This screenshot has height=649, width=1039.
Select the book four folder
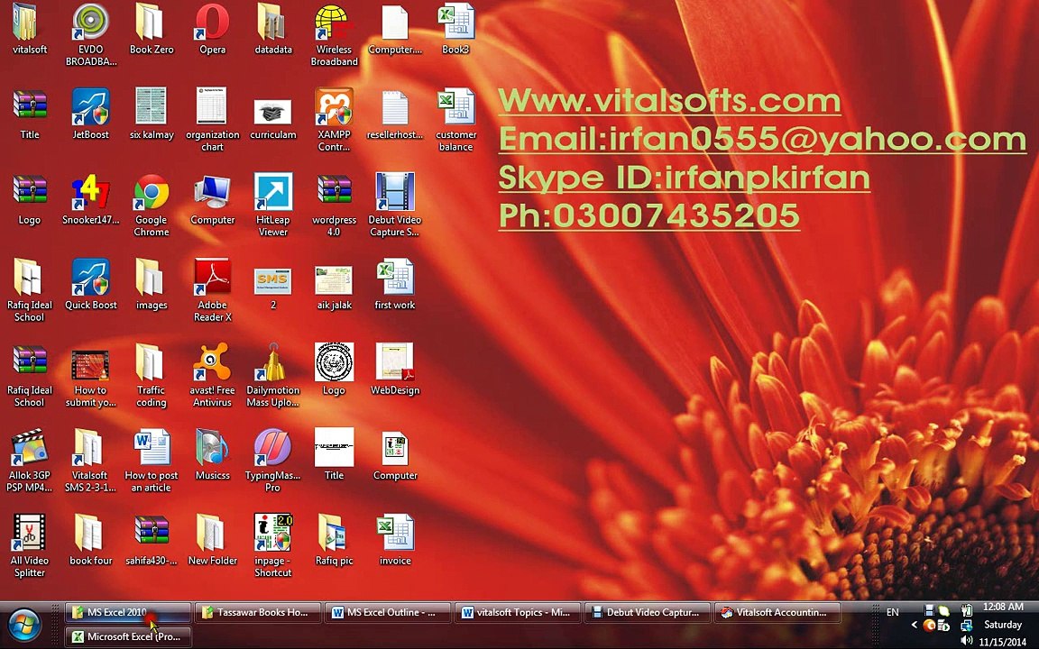click(91, 541)
